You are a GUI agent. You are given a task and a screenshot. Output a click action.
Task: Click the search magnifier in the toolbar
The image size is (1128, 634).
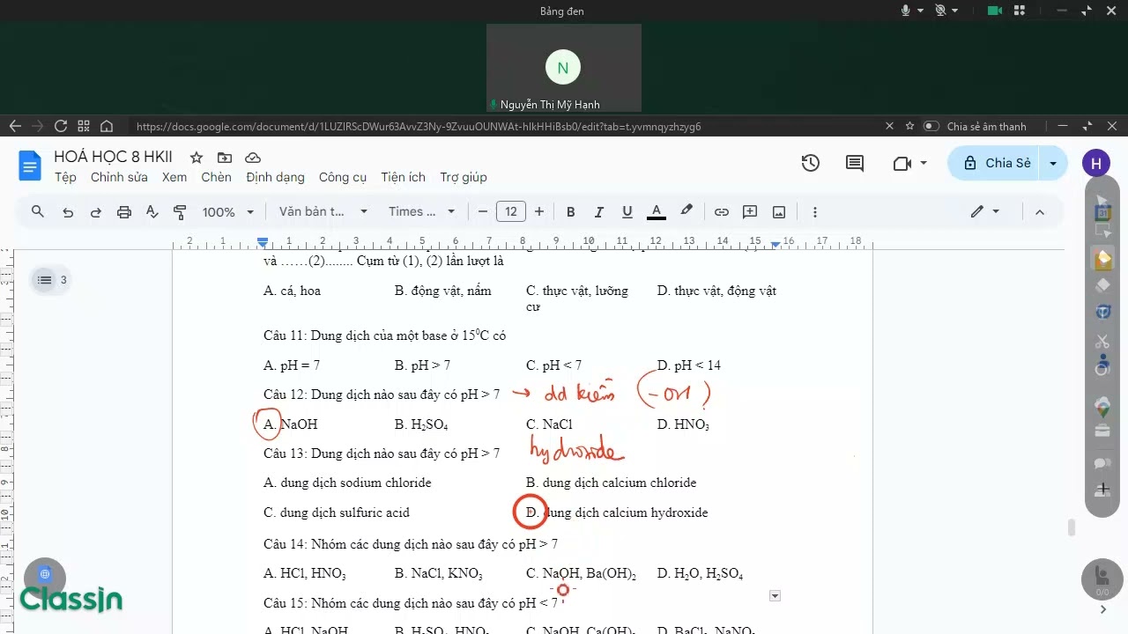38,211
